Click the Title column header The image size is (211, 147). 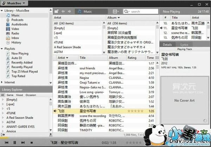point(83,58)
